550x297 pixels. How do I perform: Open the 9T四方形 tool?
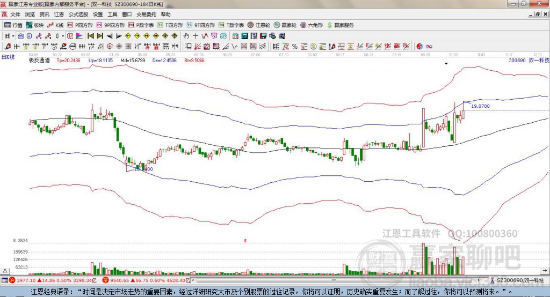click(201, 25)
